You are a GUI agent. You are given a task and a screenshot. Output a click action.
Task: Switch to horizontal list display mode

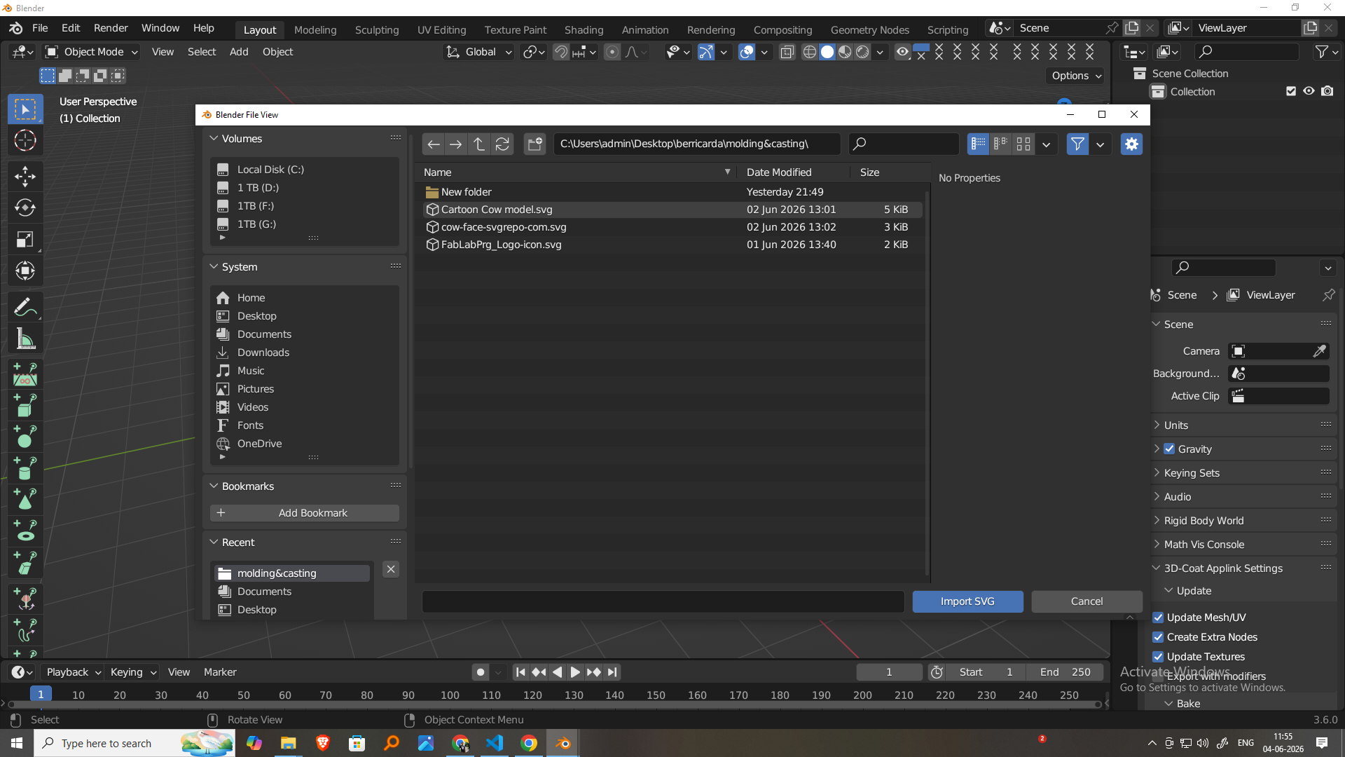[1001, 144]
